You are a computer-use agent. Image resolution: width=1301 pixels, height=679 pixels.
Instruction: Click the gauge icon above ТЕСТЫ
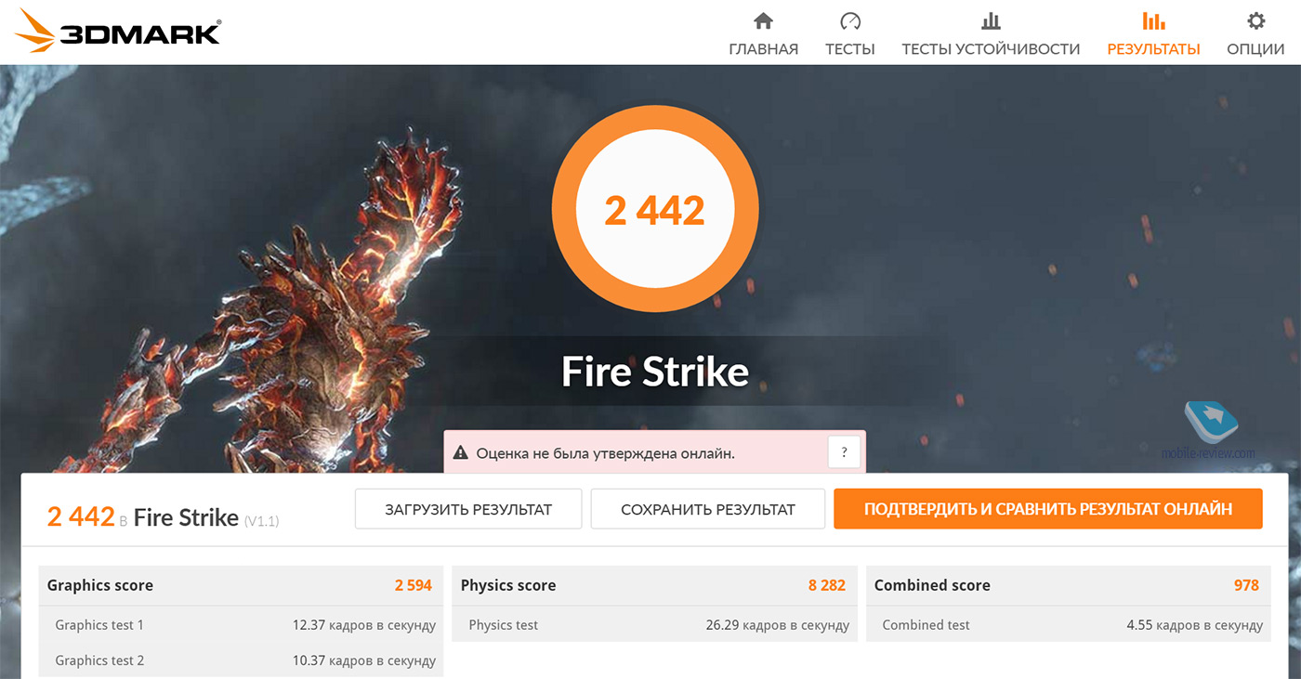pos(849,20)
